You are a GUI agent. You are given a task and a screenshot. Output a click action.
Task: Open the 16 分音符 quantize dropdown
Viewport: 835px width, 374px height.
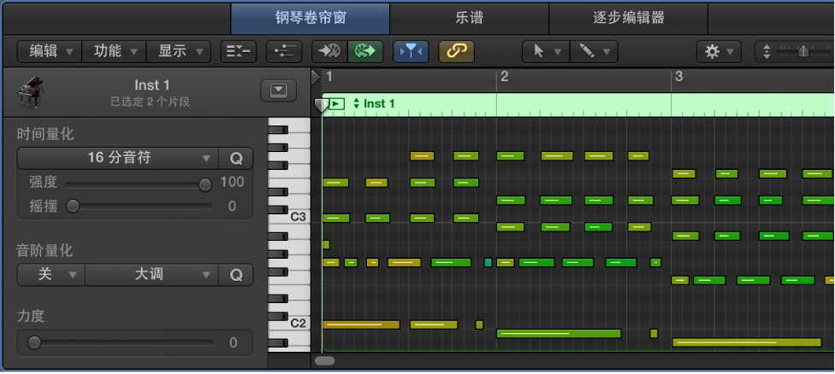coord(118,158)
